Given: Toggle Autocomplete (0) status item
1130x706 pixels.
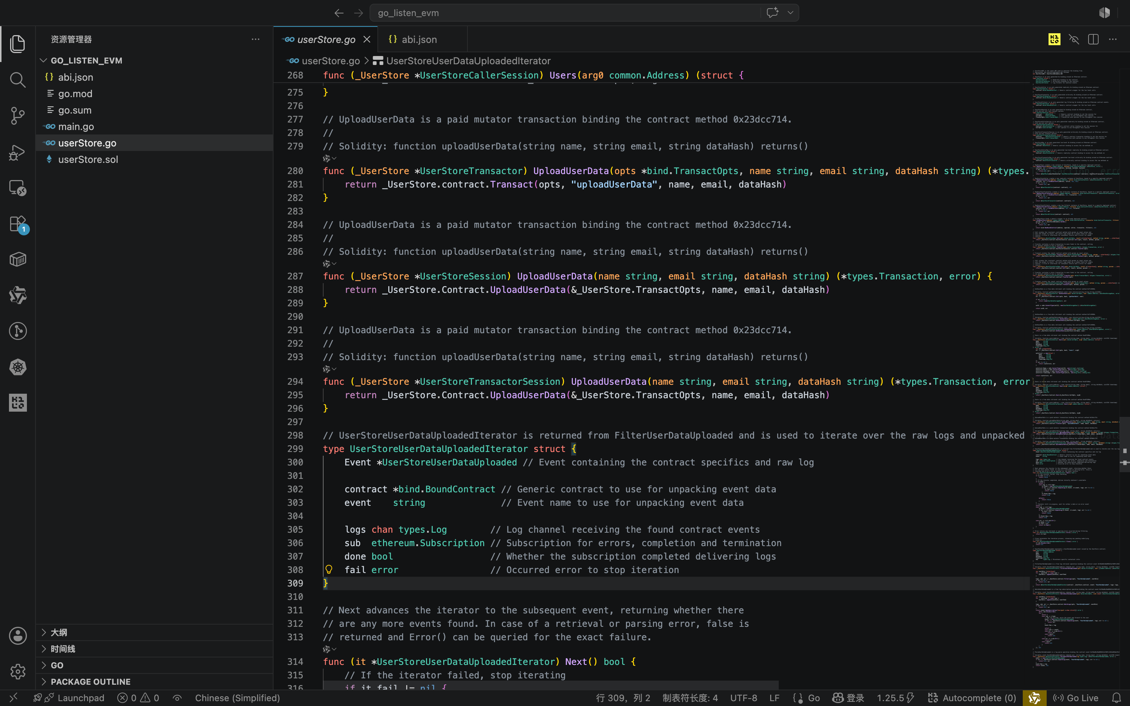Looking at the screenshot, I should 972,698.
